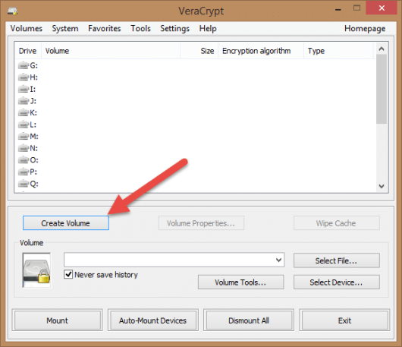The width and height of the screenshot is (402, 347).
Task: Select the J: drive icon
Action: click(24, 101)
